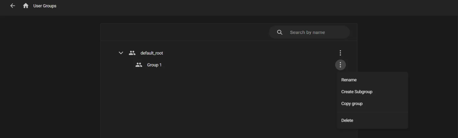458x138 pixels.
Task: Go back using the left arrow
Action: point(13,6)
